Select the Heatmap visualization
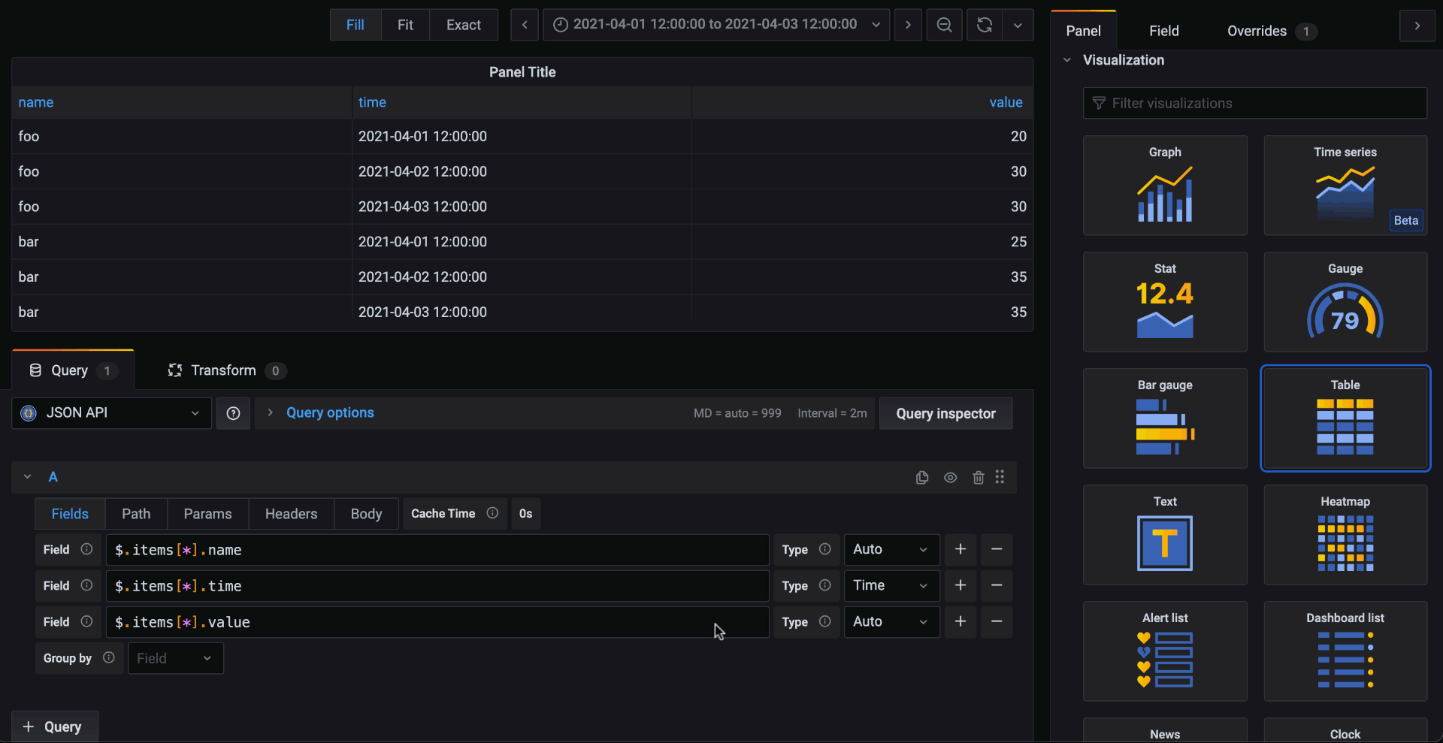The image size is (1443, 743). click(1345, 535)
